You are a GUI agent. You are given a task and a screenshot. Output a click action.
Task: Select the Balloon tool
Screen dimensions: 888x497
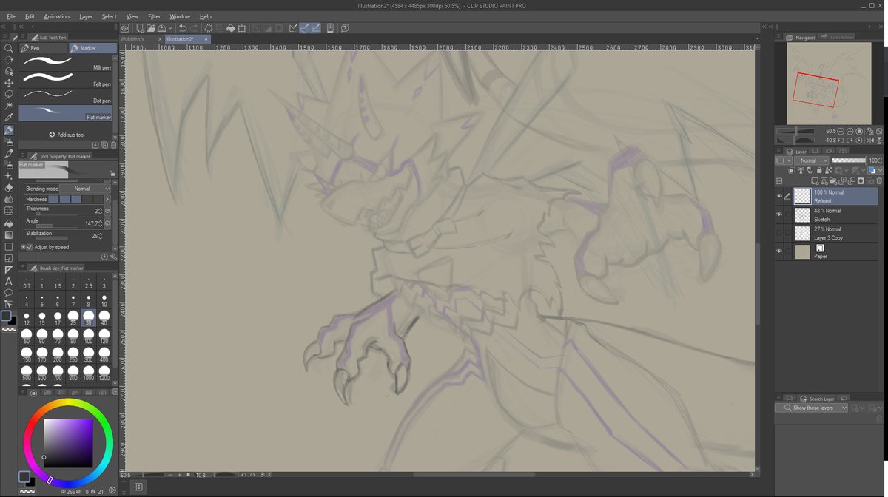tap(9, 292)
